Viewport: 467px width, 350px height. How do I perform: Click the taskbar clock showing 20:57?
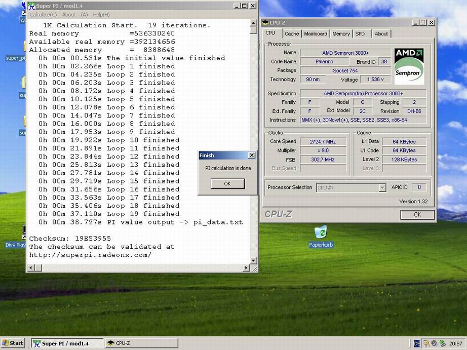point(456,344)
